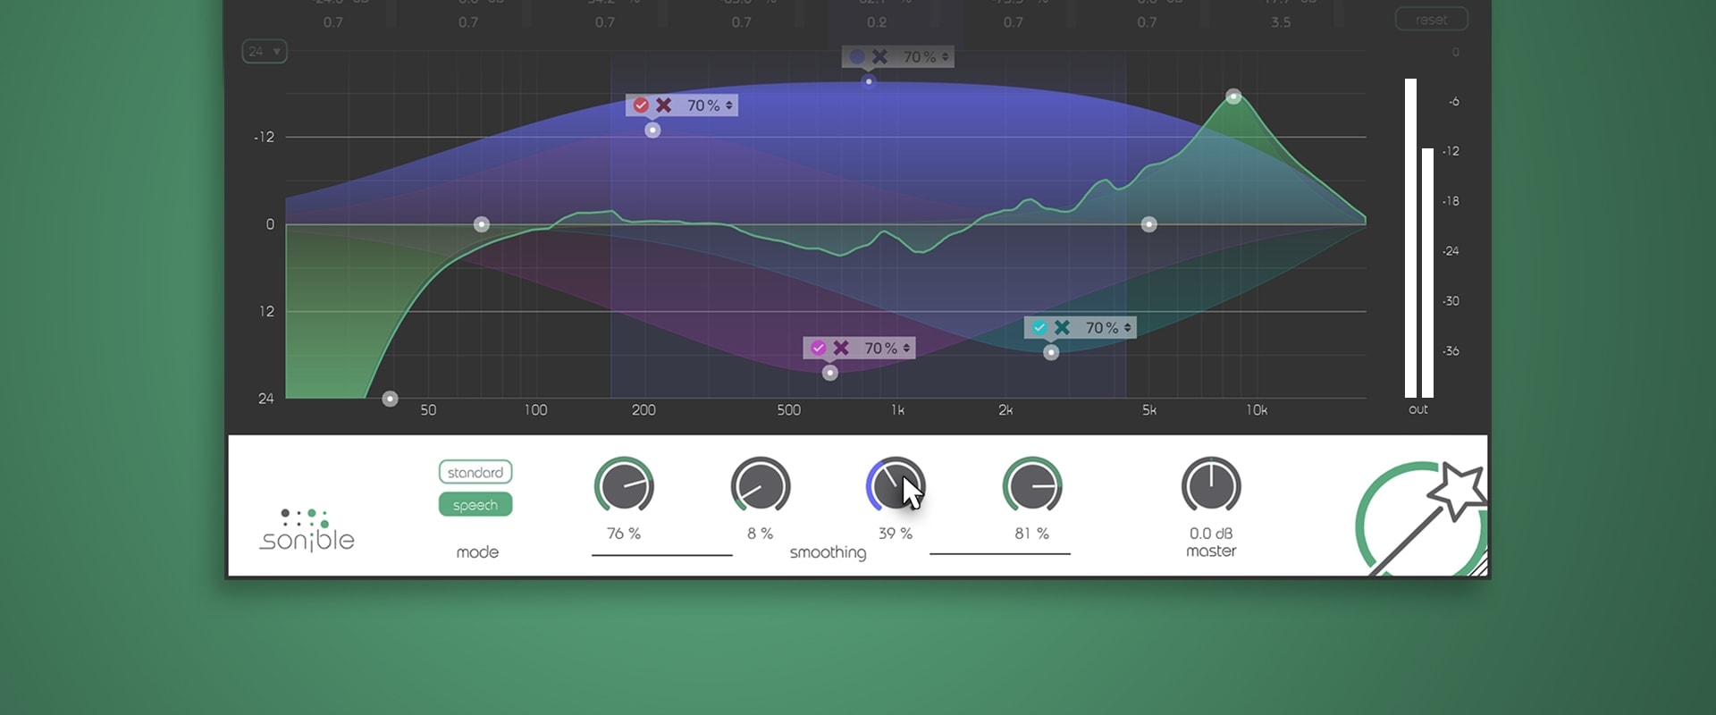The height and width of the screenshot is (715, 1716).
Task: Select the zero-line node near 5k
Action: pyautogui.click(x=1149, y=224)
